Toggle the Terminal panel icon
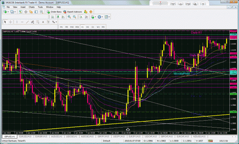Viewport: 239px width, 144px height. tap(36, 12)
